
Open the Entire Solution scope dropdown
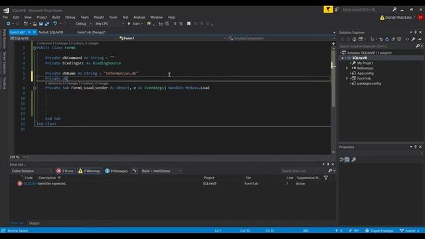[x=31, y=171]
